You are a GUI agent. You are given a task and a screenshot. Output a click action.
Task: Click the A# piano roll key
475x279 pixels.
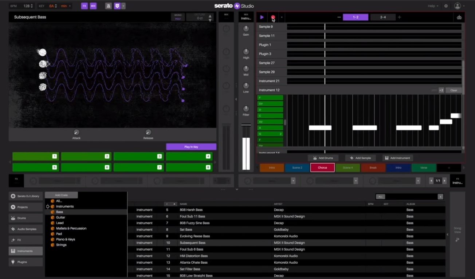point(270,122)
